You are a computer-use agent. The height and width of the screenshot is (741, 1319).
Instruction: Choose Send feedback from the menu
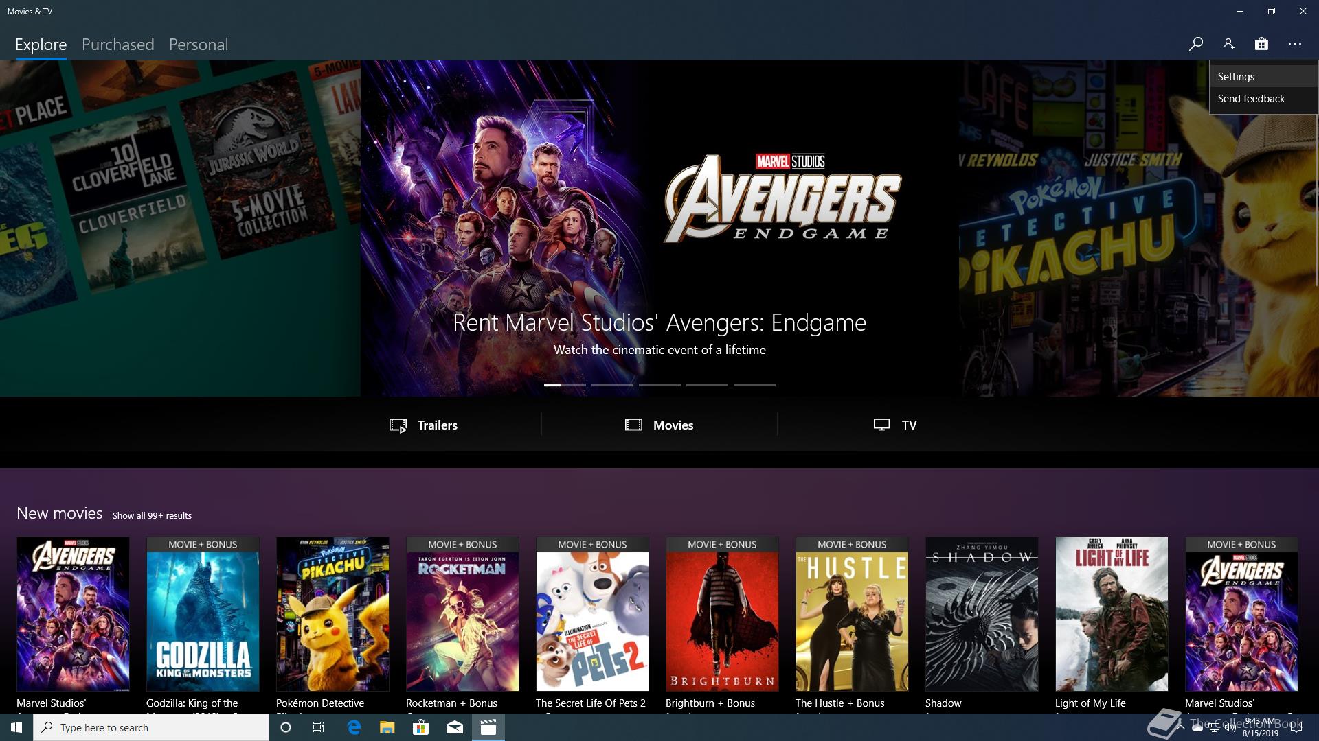1263,99
